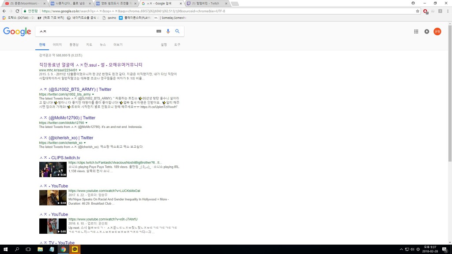452x254 pixels.
Task: Open the YouTube result uploaded 2017. 6. 22.
Action: tap(53, 186)
